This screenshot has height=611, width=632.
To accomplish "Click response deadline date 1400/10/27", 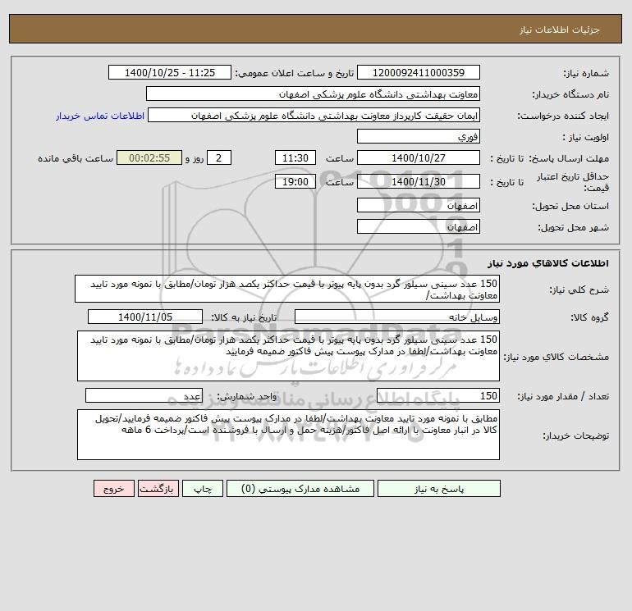I will point(419,158).
